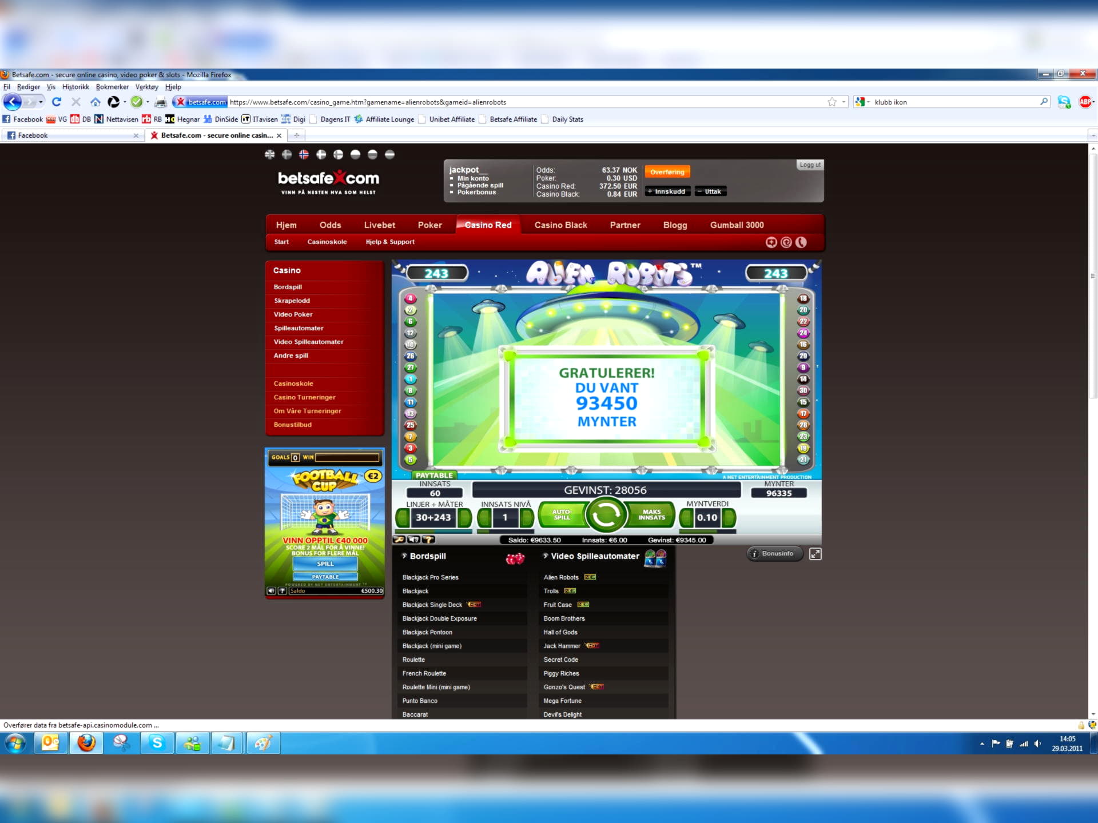
Task: Expand the Video Spilleautomater list arrow
Action: pyautogui.click(x=546, y=556)
